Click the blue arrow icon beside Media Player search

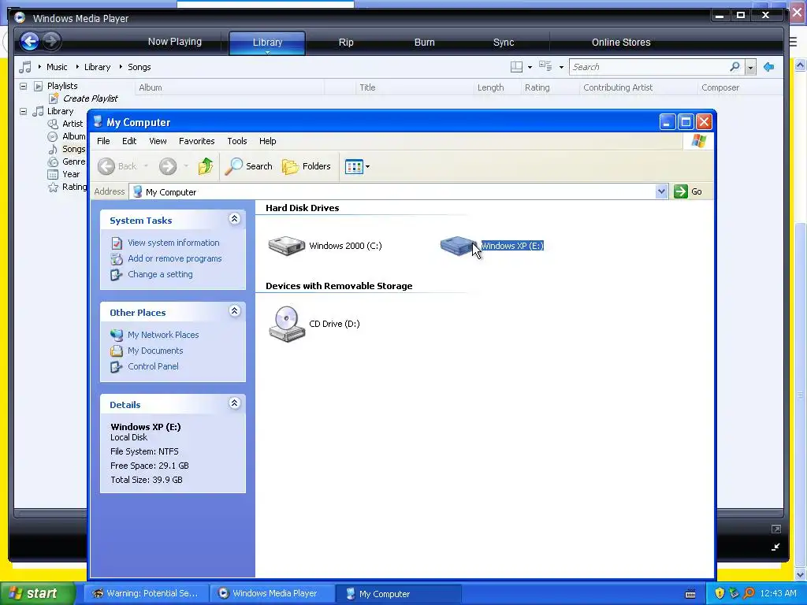(x=769, y=67)
